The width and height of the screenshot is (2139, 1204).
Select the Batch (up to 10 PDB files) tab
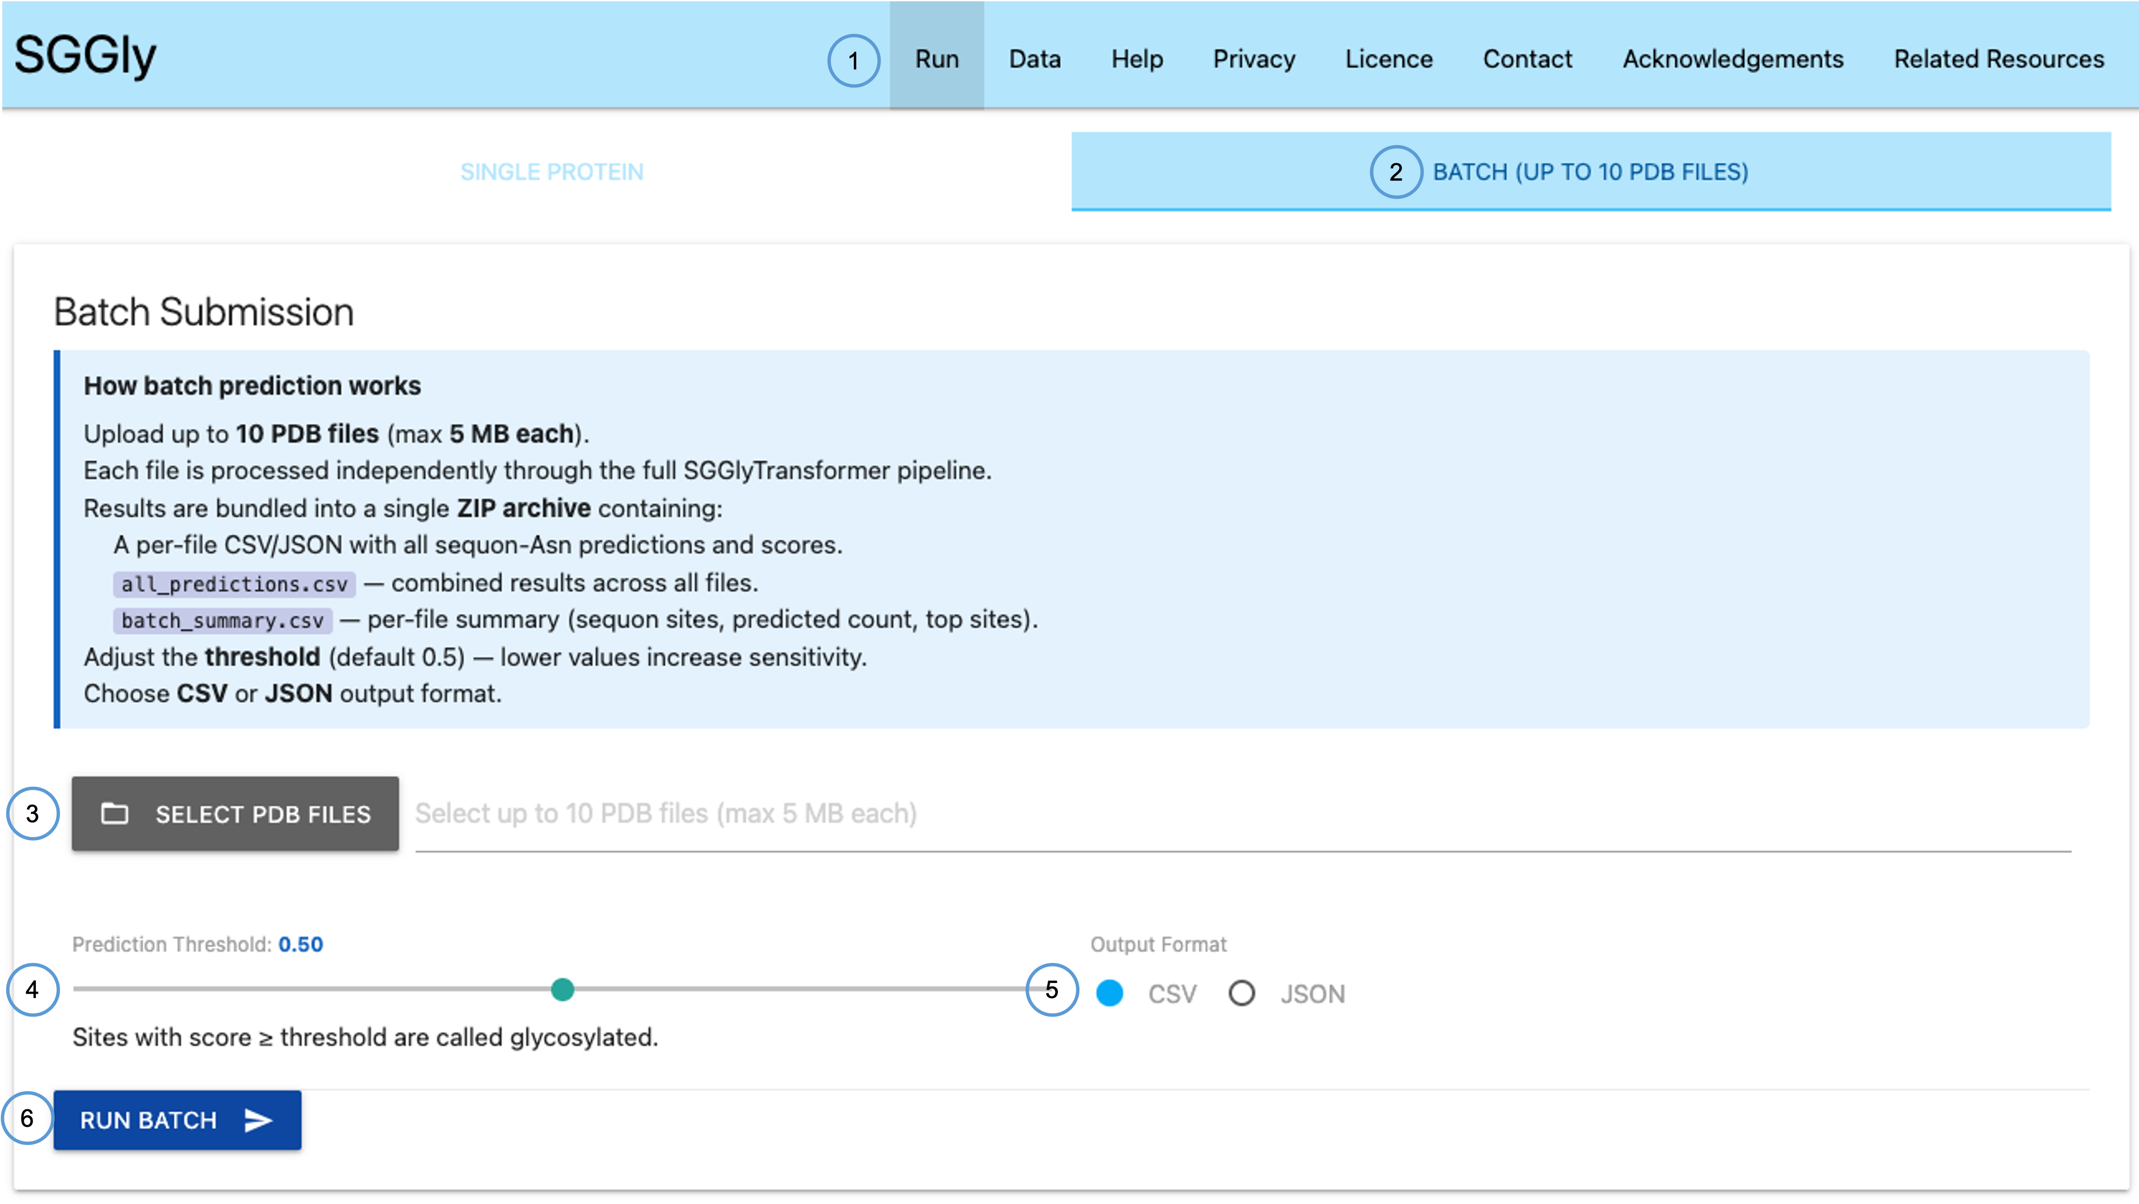click(x=1590, y=172)
